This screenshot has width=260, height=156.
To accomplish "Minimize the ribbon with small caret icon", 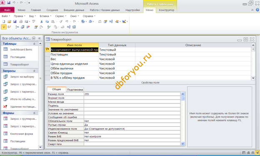I will [252, 10].
